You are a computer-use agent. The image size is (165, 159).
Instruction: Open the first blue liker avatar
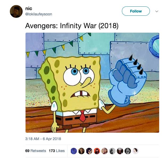tap(74, 151)
